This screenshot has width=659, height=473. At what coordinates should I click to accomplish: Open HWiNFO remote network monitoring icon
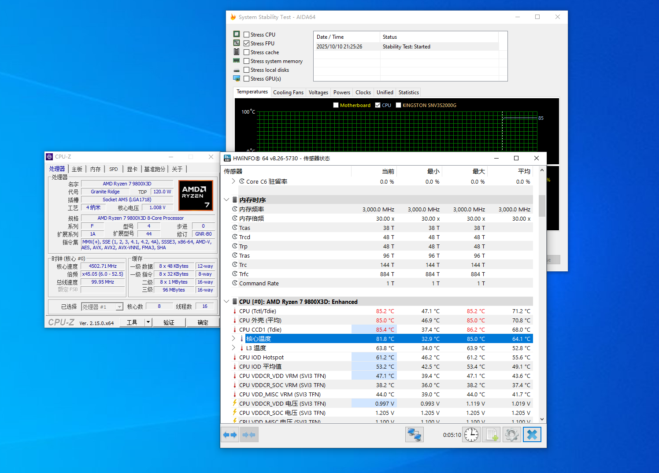(x=414, y=435)
